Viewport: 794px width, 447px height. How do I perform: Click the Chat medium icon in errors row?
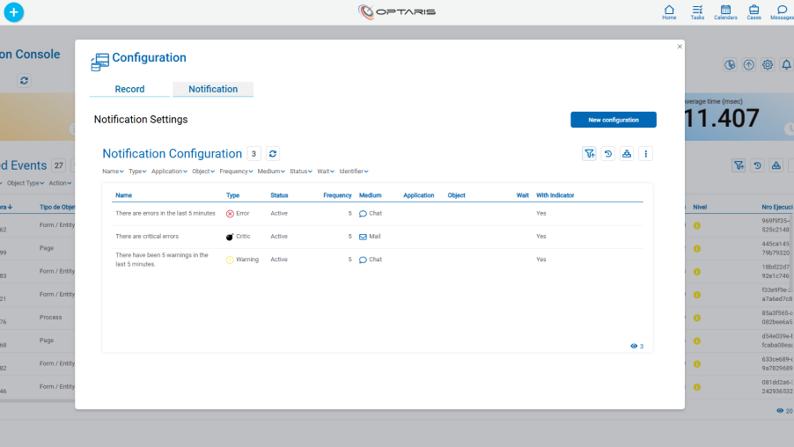[x=363, y=214]
